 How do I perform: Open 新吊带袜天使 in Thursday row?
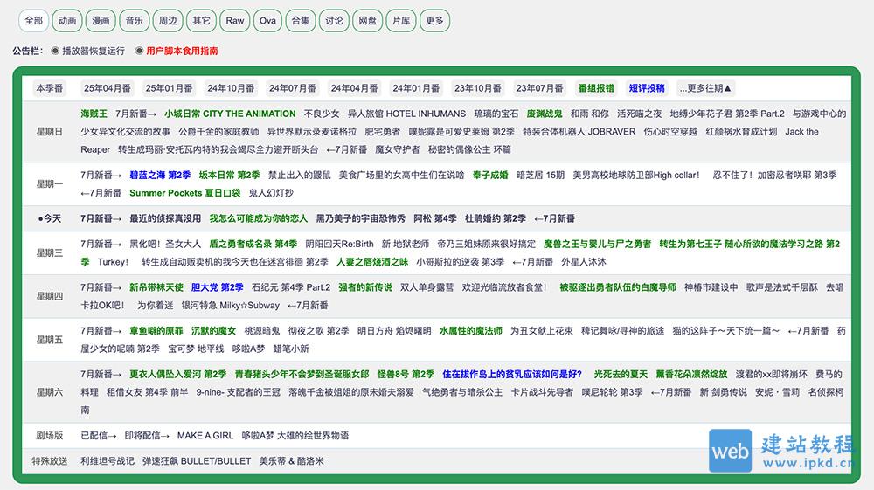156,287
